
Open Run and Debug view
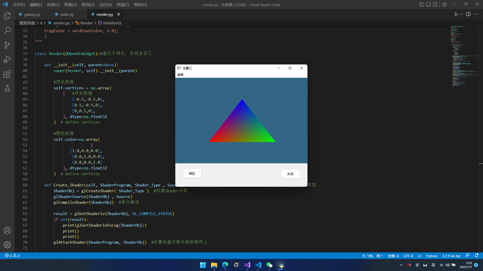(x=7, y=59)
